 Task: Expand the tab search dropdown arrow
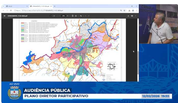3,6
